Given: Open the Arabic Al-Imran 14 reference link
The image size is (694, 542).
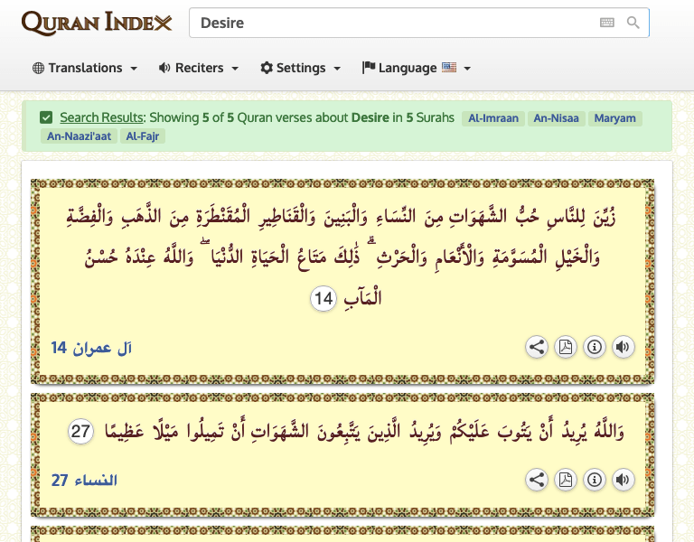Looking at the screenshot, I should [x=91, y=348].
